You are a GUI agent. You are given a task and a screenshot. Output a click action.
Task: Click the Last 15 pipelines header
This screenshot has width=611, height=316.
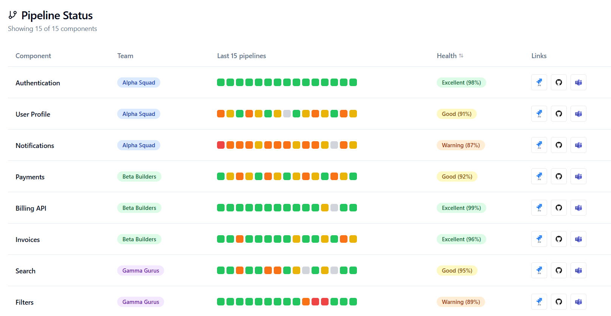(x=242, y=56)
